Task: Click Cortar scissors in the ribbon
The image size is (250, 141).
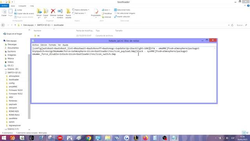Action: (18, 10)
